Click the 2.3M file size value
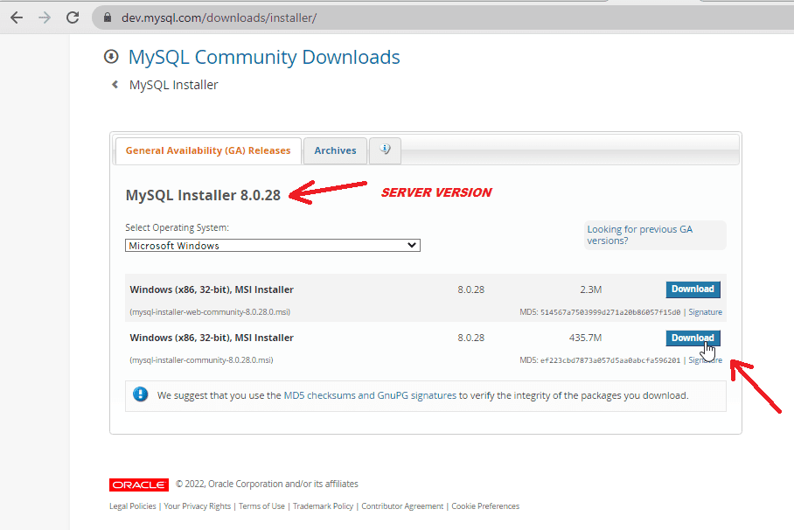 click(590, 289)
